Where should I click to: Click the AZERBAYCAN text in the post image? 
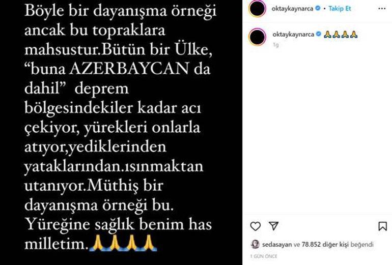129,69
